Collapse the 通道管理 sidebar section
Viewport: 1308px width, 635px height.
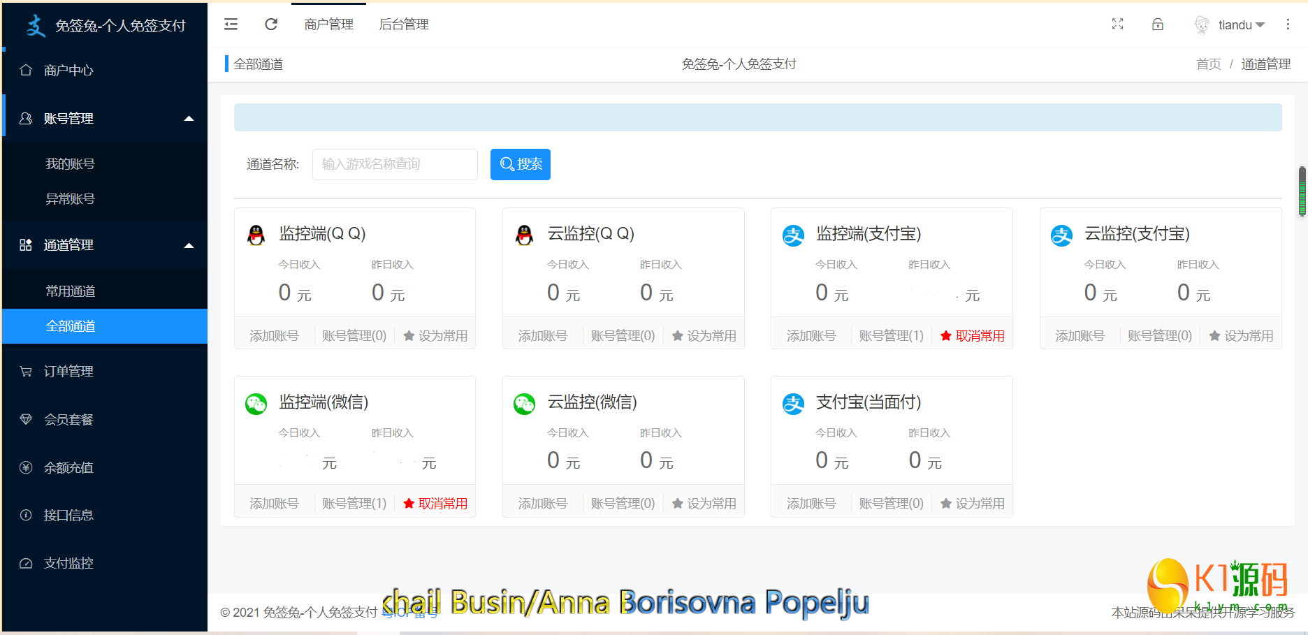point(104,245)
